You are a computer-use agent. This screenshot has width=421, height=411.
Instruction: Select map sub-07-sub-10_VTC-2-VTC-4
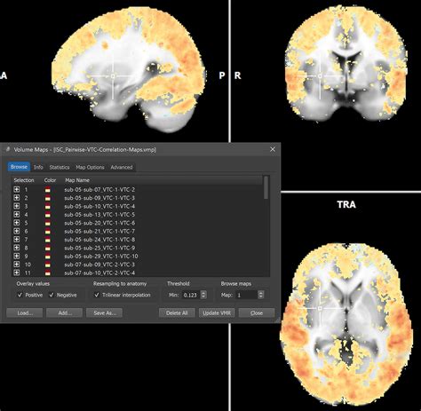click(x=99, y=273)
